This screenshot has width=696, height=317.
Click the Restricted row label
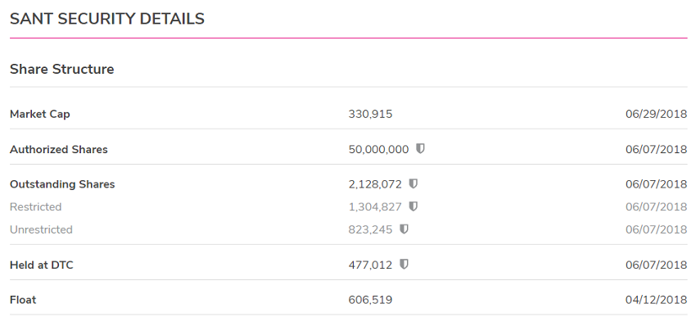coord(35,207)
